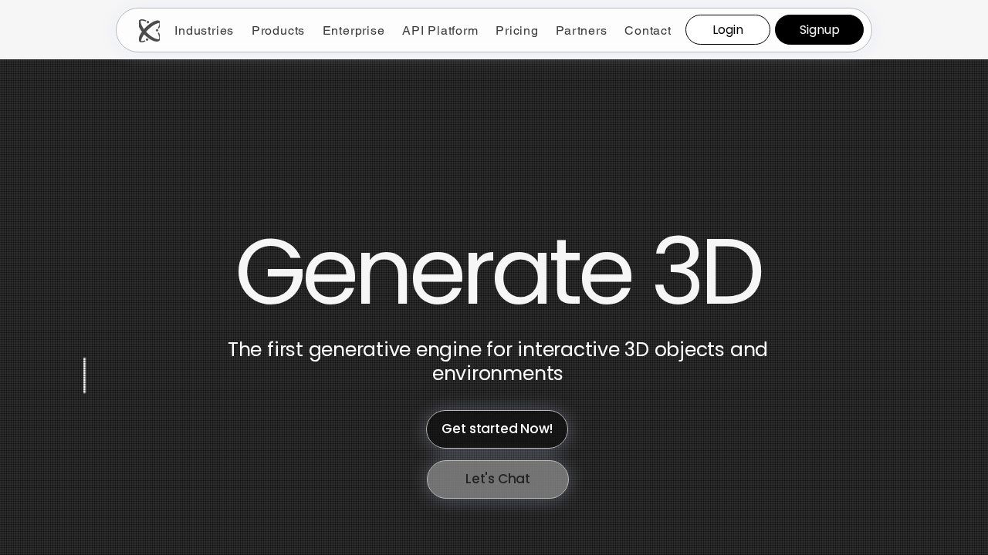Sign up for a new account
988x555 pixels.
tap(819, 29)
